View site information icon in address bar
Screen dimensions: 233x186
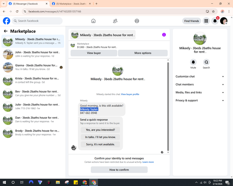pos(25,12)
